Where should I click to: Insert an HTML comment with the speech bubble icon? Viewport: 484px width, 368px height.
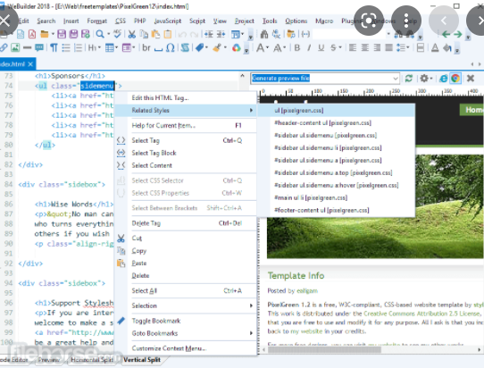[39, 47]
